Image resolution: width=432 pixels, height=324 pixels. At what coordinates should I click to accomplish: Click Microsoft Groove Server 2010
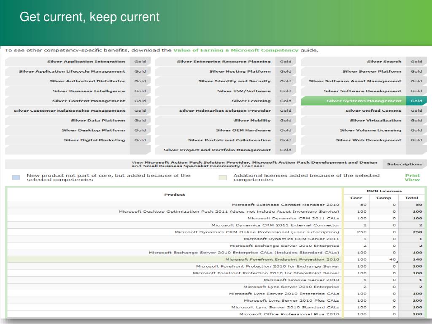click(301, 280)
